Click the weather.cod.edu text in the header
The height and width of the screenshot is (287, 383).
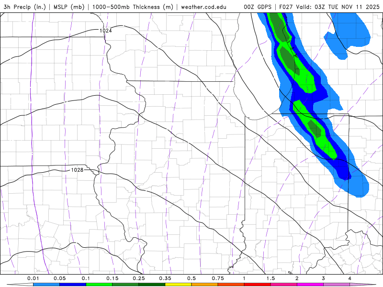[x=203, y=7]
